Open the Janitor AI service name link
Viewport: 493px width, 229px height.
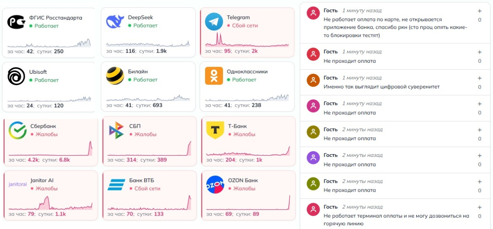click(x=42, y=180)
